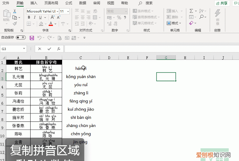Viewport: 239px width, 161px height.
Task: Open Format as Table dropdown
Action: coord(146,17)
